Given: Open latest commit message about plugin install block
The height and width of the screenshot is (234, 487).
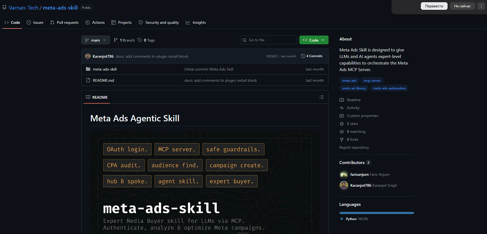Looking at the screenshot, I should tap(152, 56).
